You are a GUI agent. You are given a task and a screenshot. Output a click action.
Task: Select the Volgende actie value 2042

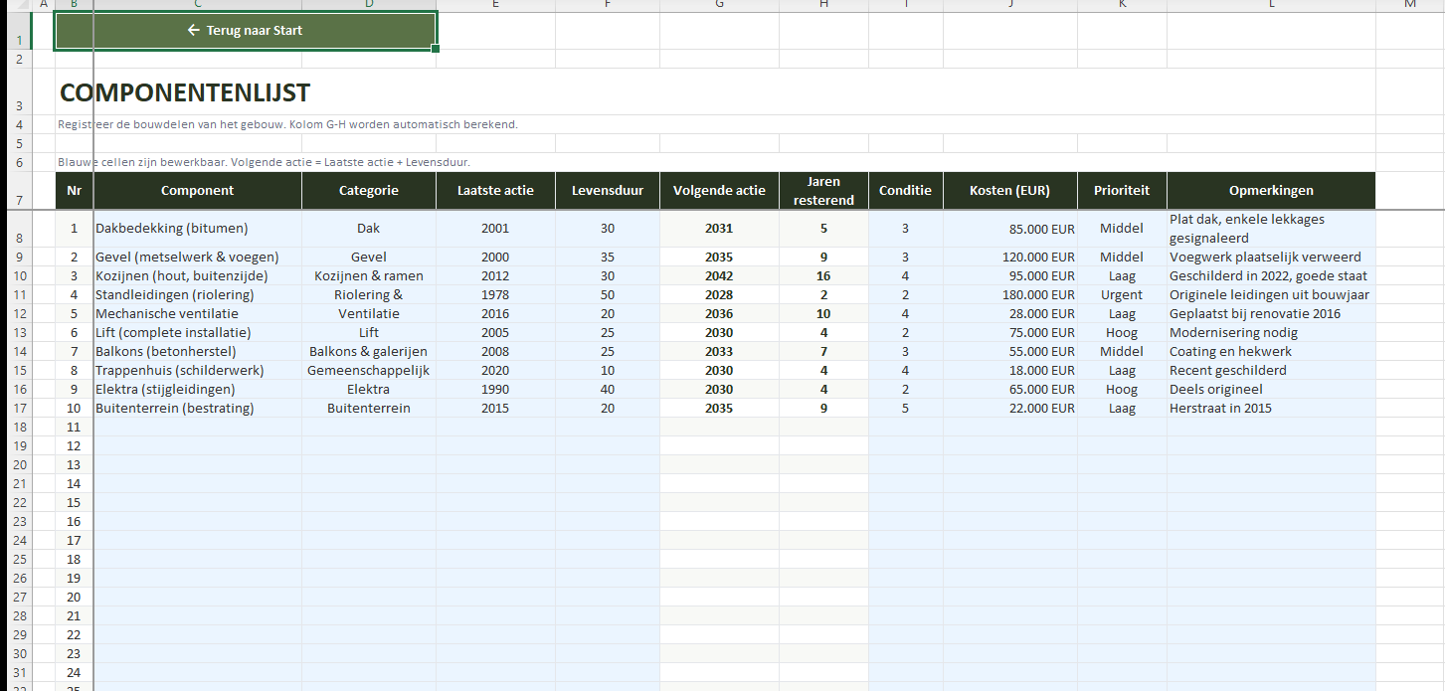coord(719,276)
